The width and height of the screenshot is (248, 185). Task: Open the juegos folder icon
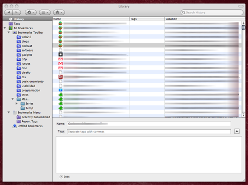pos(19,64)
